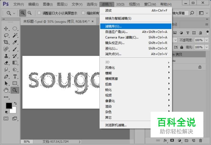Open the Edit Toolbar three-dots menu
The height and width of the screenshot is (145, 211).
click(6, 97)
